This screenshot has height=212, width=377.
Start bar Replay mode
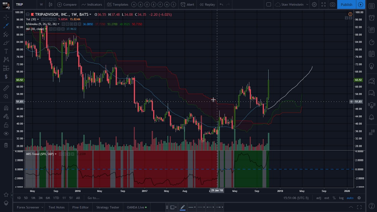point(207,4)
